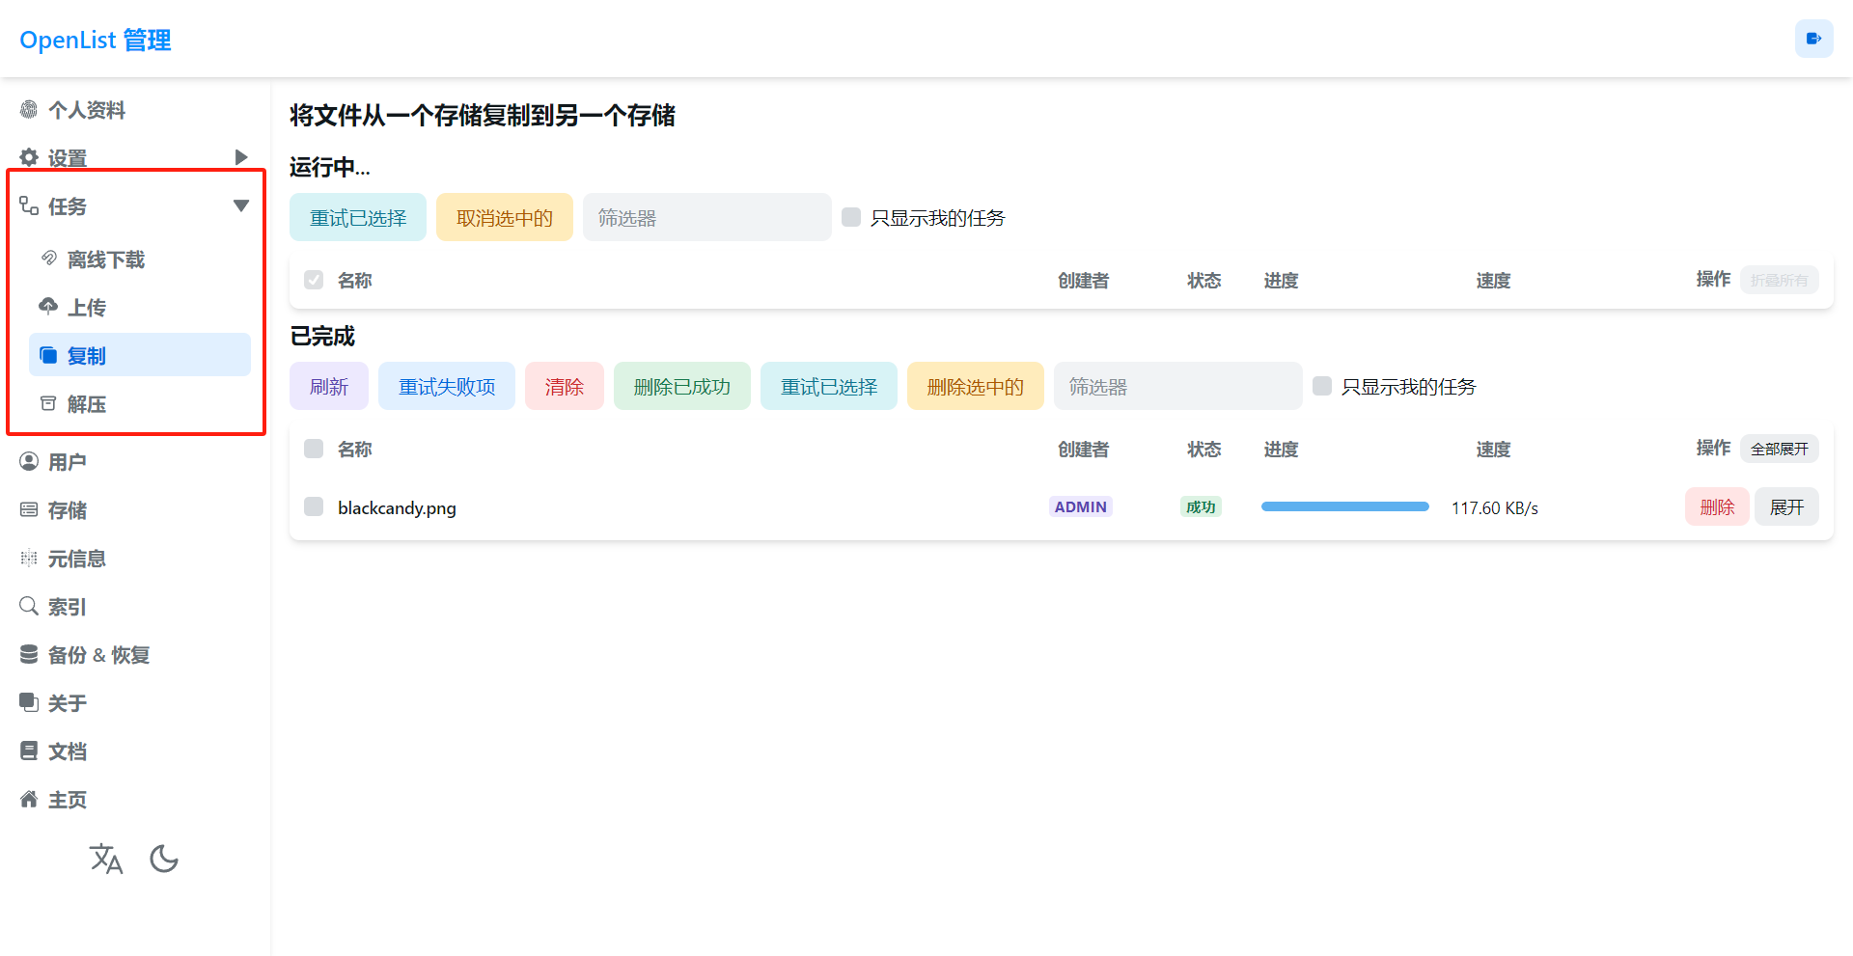Viewport: 1853px width, 956px height.
Task: Click the ADMIN creator badge
Action: tap(1081, 506)
